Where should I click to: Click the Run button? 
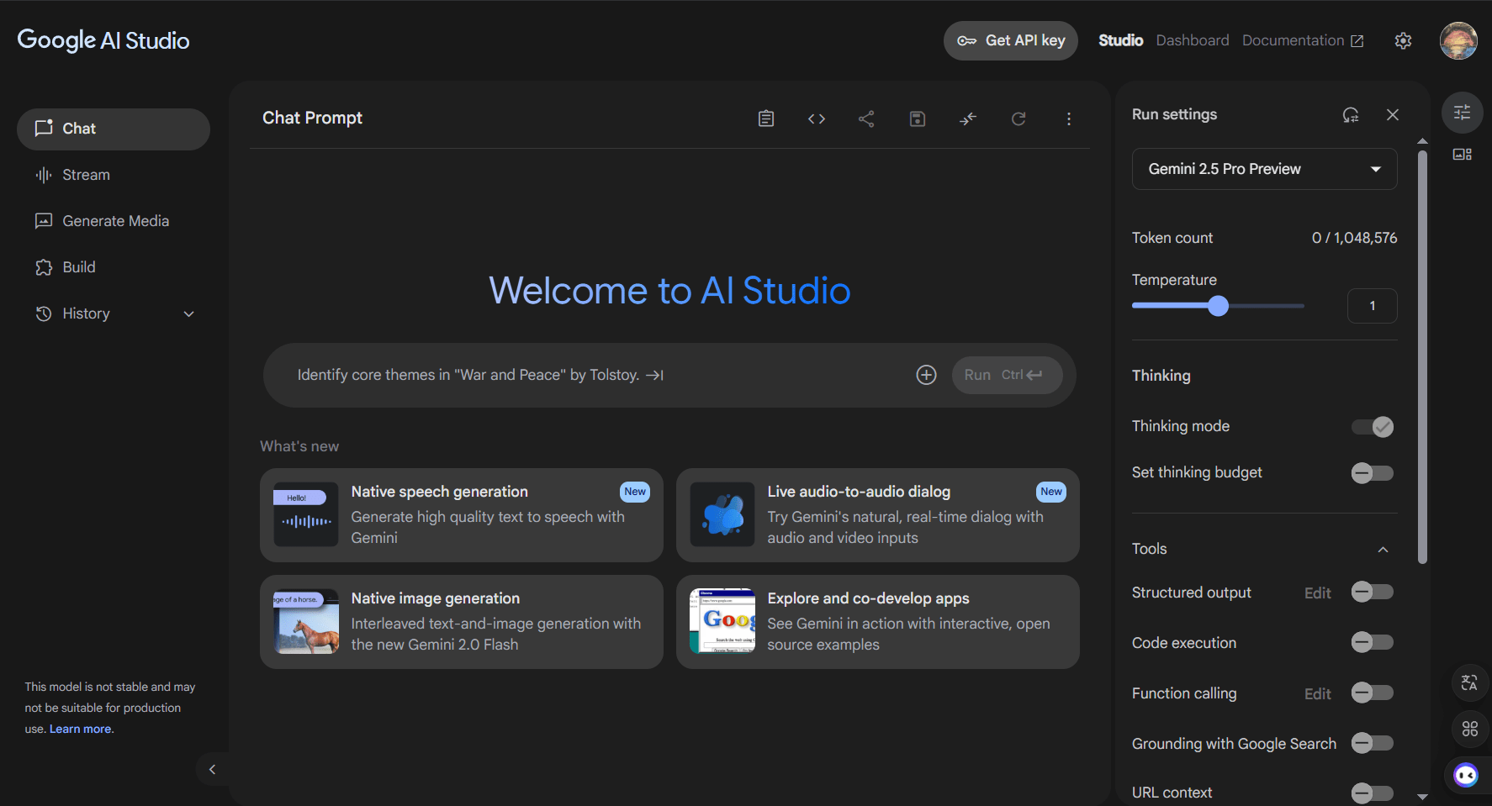pyautogui.click(x=1007, y=375)
